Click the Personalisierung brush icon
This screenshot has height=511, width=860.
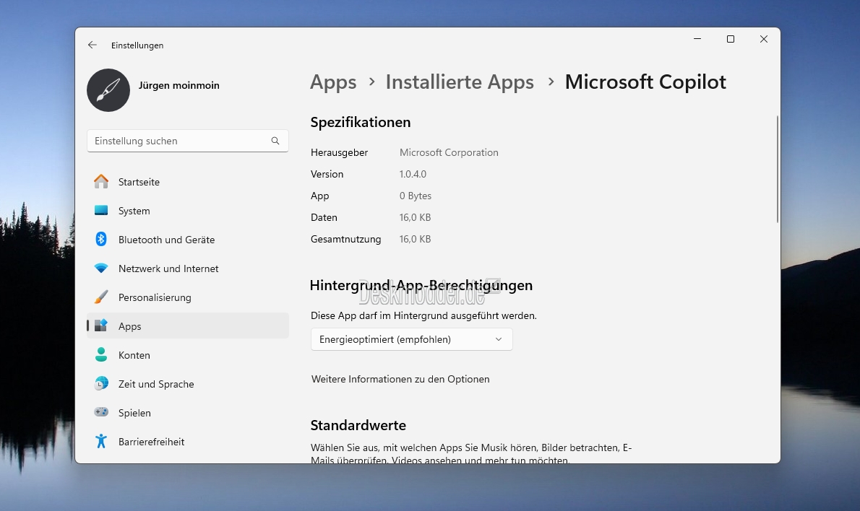coord(101,297)
